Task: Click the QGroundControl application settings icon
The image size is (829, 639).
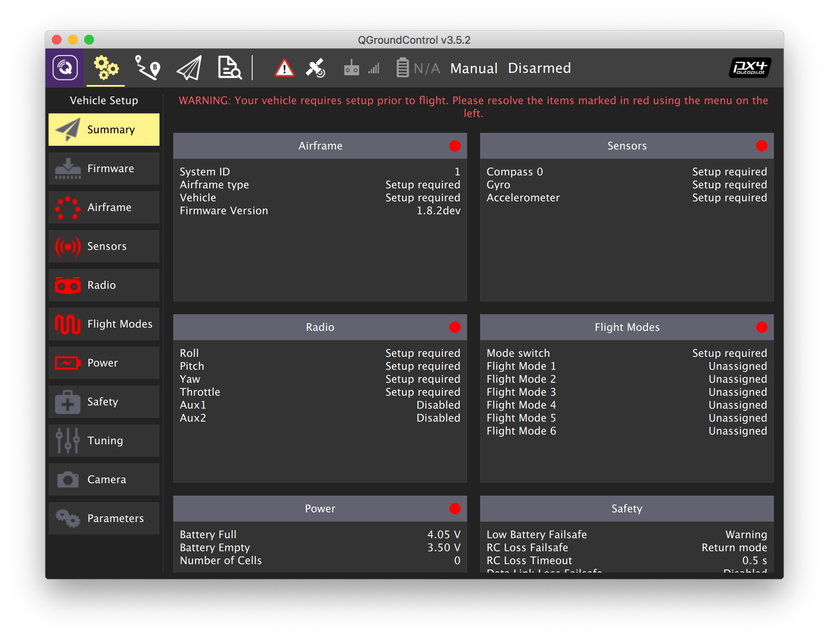Action: click(65, 68)
